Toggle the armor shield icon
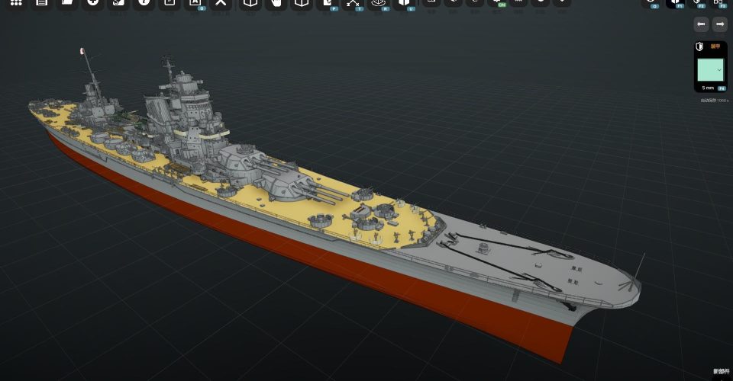The height and width of the screenshot is (381, 733). coord(699,46)
